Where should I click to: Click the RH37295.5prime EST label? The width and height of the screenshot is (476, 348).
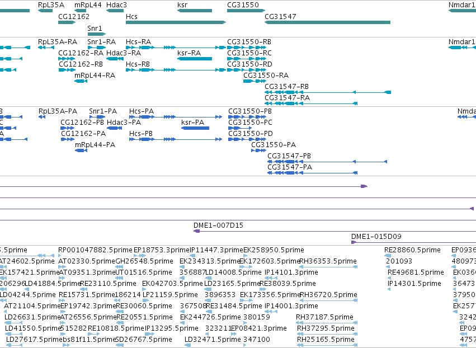click(326, 328)
